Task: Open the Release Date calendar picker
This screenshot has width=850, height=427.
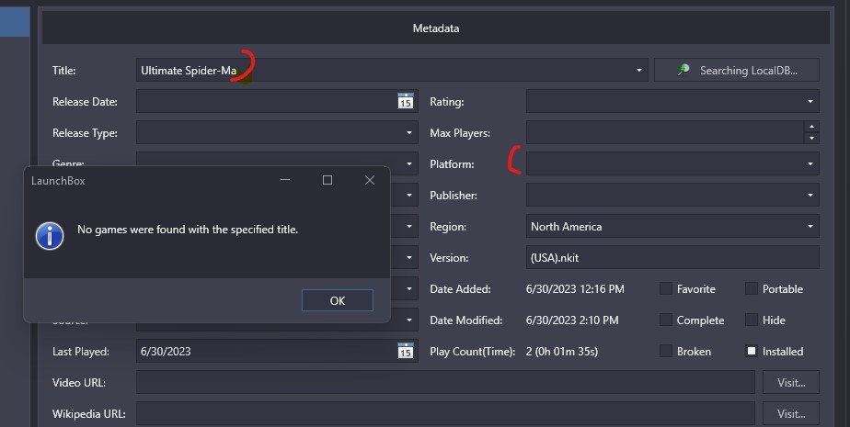Action: [x=406, y=101]
